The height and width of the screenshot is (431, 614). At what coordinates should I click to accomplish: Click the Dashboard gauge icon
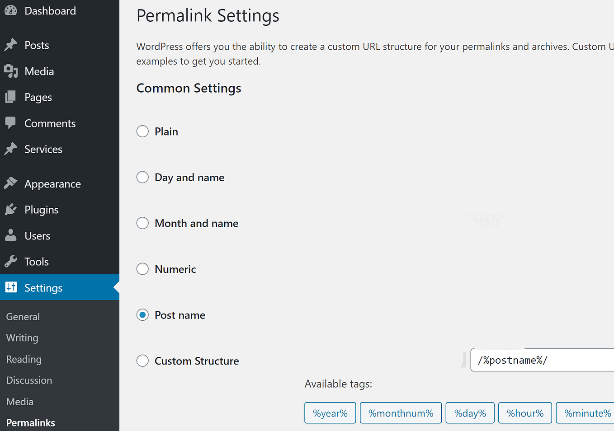coord(10,11)
